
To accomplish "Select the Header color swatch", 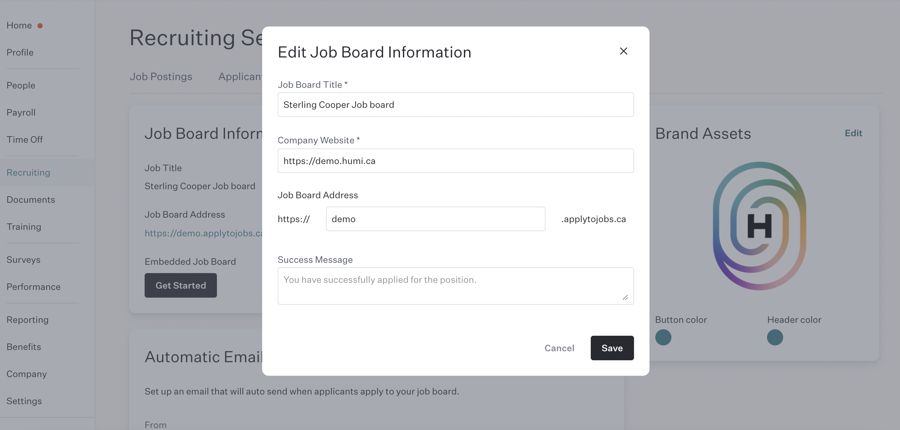I will coord(774,337).
